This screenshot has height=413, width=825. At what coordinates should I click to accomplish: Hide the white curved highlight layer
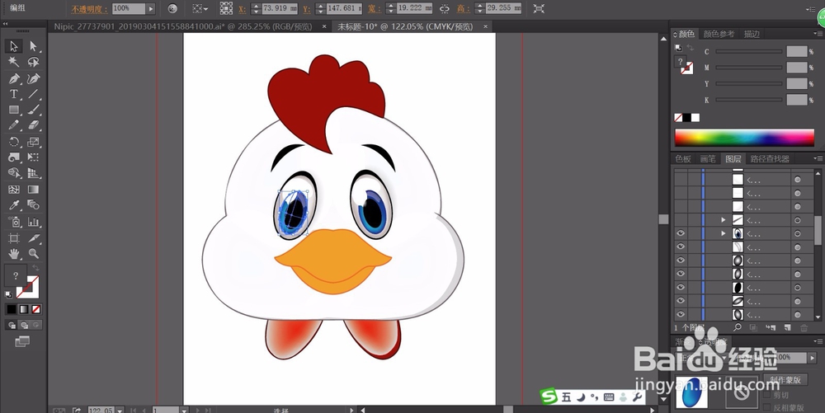tap(681, 246)
